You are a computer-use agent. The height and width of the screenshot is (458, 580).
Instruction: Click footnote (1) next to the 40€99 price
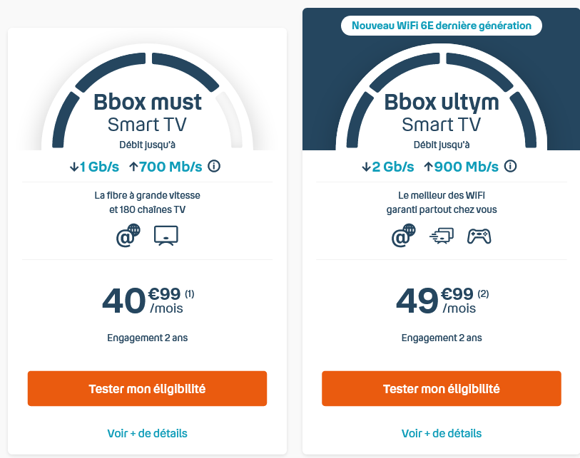click(x=189, y=293)
